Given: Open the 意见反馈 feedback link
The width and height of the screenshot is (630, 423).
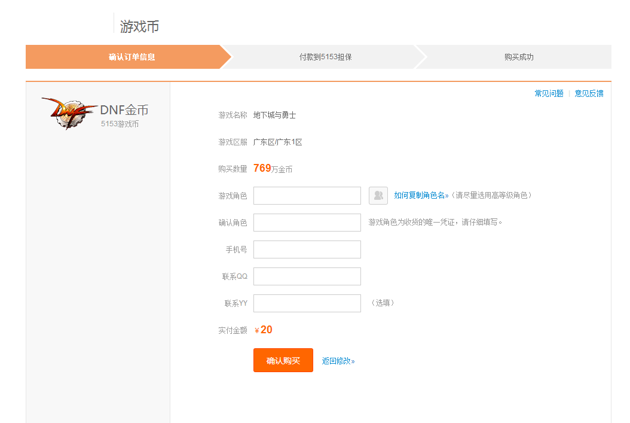Looking at the screenshot, I should tap(589, 93).
